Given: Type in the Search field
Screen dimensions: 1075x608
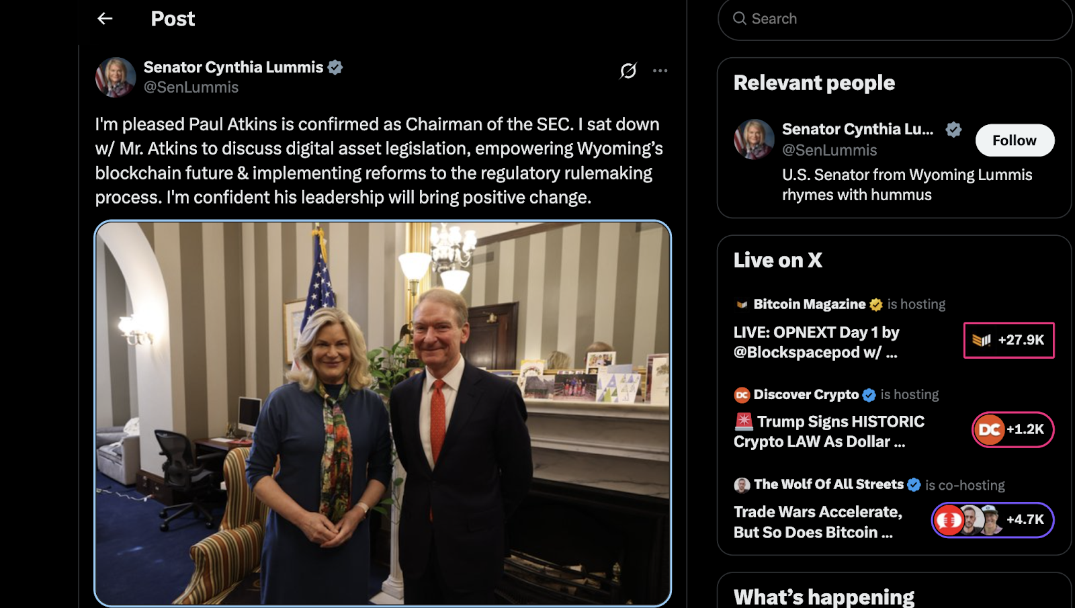Looking at the screenshot, I should (x=900, y=19).
